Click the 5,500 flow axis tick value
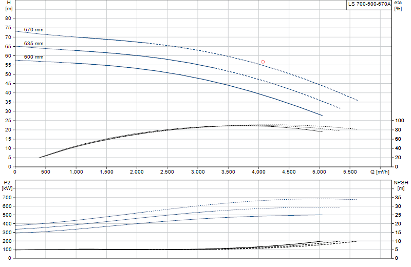This screenshot has width=411, height=267. click(x=350, y=172)
